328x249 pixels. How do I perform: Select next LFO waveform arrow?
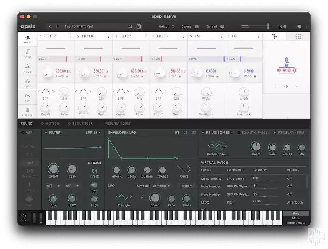(131, 197)
